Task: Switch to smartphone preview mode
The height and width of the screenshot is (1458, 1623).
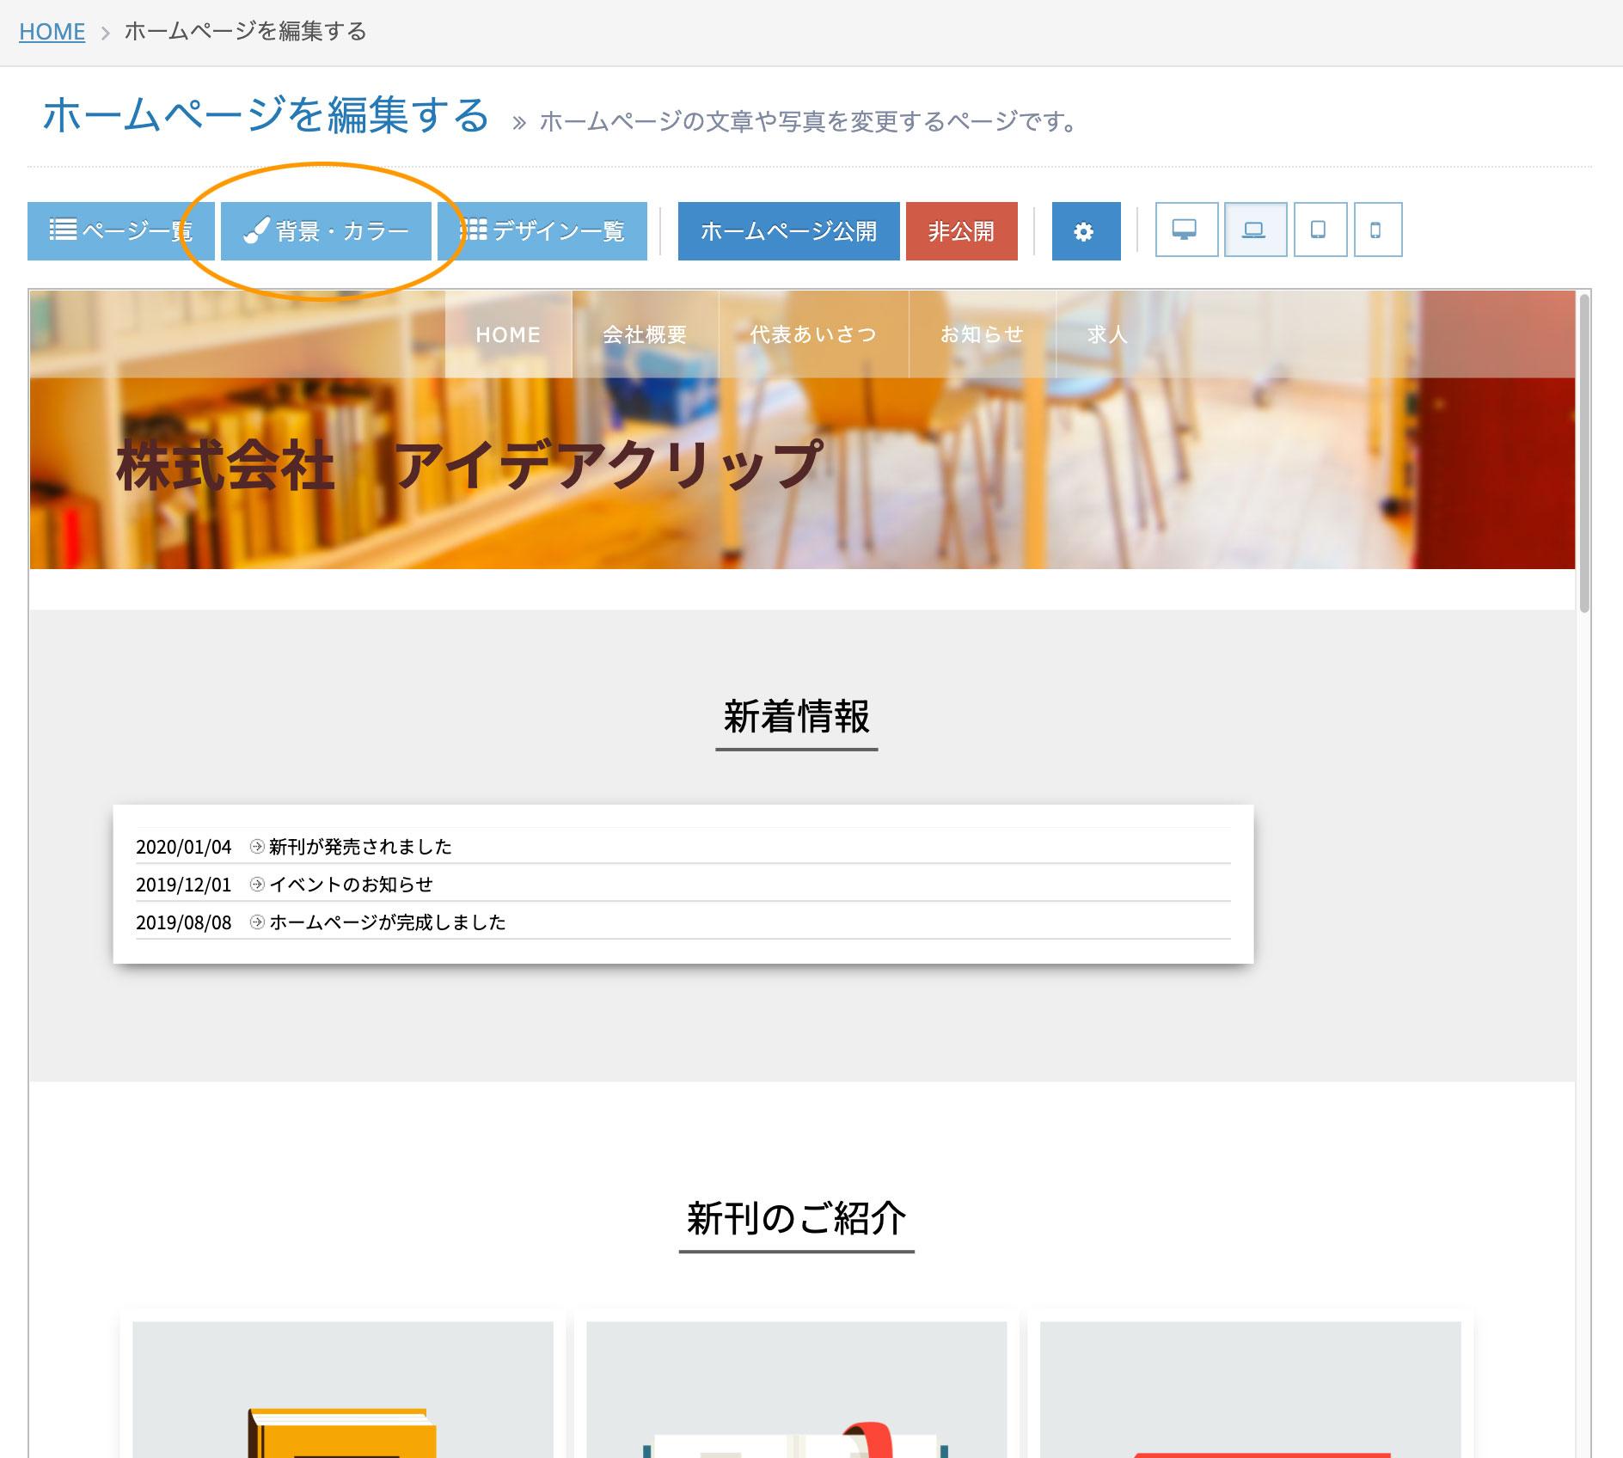Action: (x=1377, y=230)
